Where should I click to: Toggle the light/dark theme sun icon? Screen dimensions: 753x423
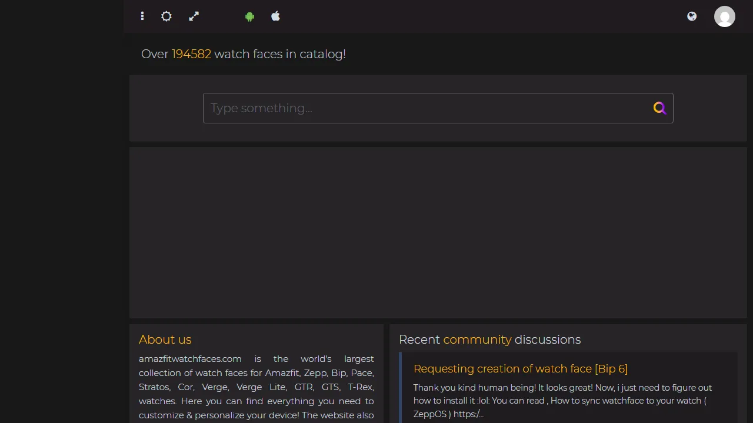pyautogui.click(x=166, y=16)
